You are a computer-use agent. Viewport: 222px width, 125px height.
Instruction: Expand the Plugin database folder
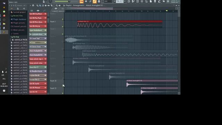(x=18, y=19)
